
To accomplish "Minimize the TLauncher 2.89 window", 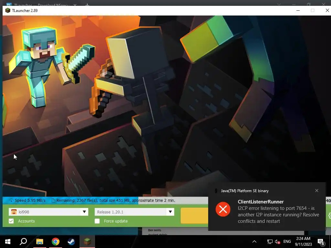I will 298,10.
